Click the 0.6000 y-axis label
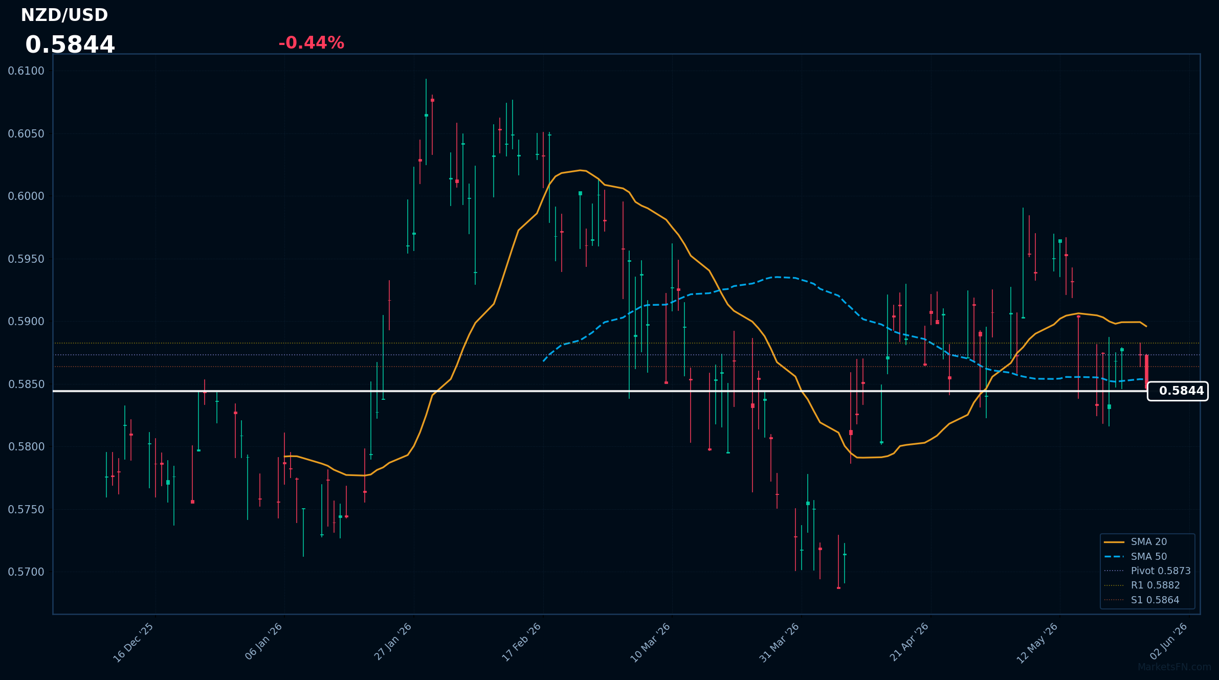This screenshot has height=680, width=1219. click(26, 196)
